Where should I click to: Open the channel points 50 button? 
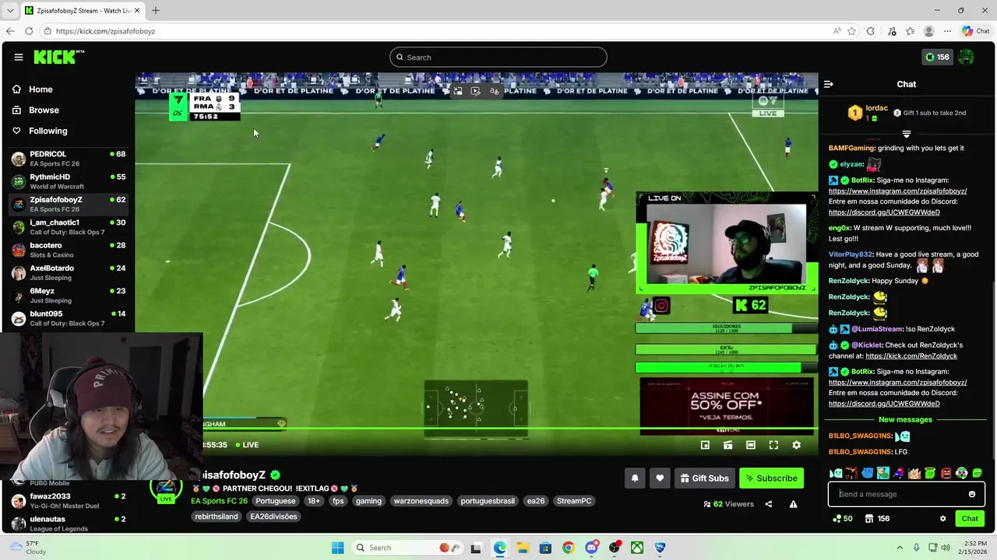[x=843, y=519]
